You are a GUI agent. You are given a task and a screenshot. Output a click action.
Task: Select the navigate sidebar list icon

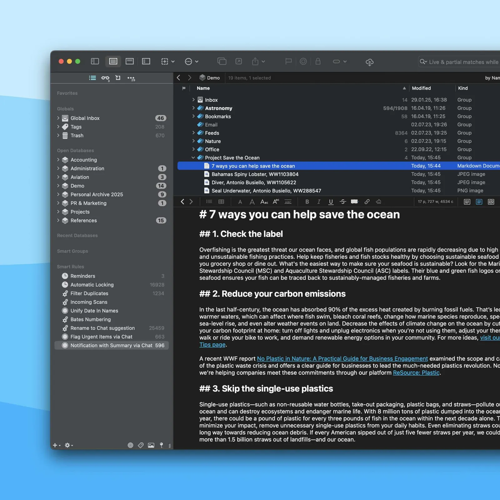point(92,78)
